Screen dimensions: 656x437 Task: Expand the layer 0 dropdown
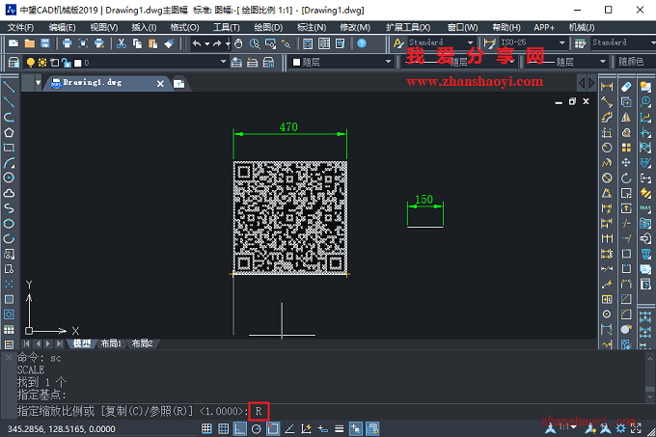point(224,62)
